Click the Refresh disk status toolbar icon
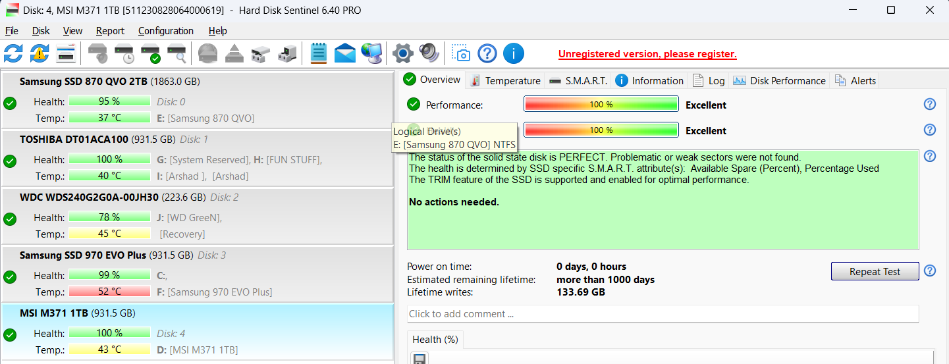 point(13,53)
